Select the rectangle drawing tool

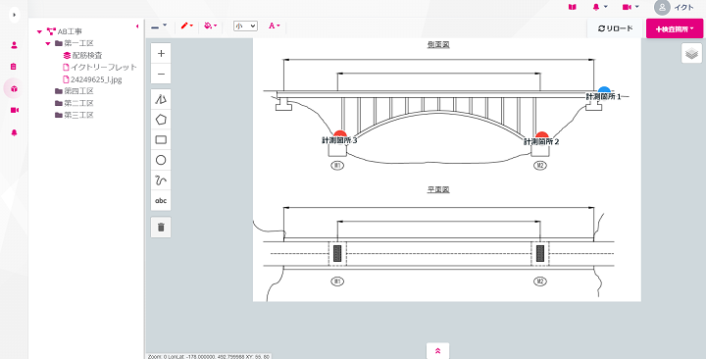(x=161, y=139)
